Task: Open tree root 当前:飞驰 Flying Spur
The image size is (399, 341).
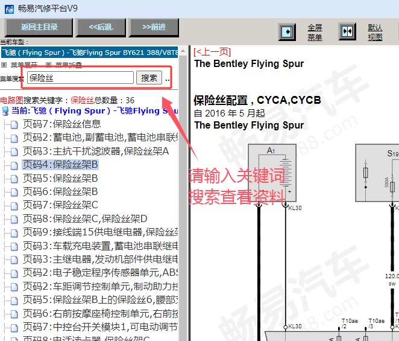Action: pos(95,111)
